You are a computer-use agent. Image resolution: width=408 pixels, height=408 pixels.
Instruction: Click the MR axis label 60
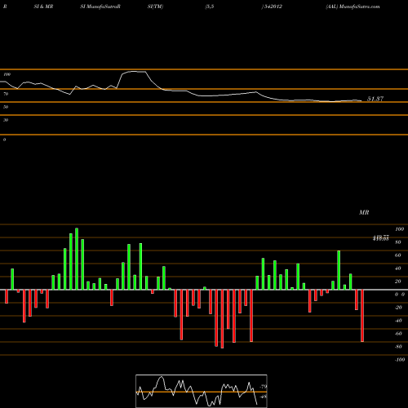(x=398, y=255)
